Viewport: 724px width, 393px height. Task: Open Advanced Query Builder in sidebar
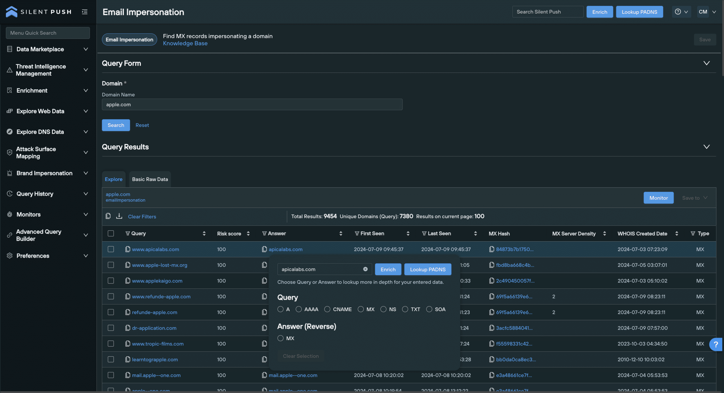click(48, 235)
